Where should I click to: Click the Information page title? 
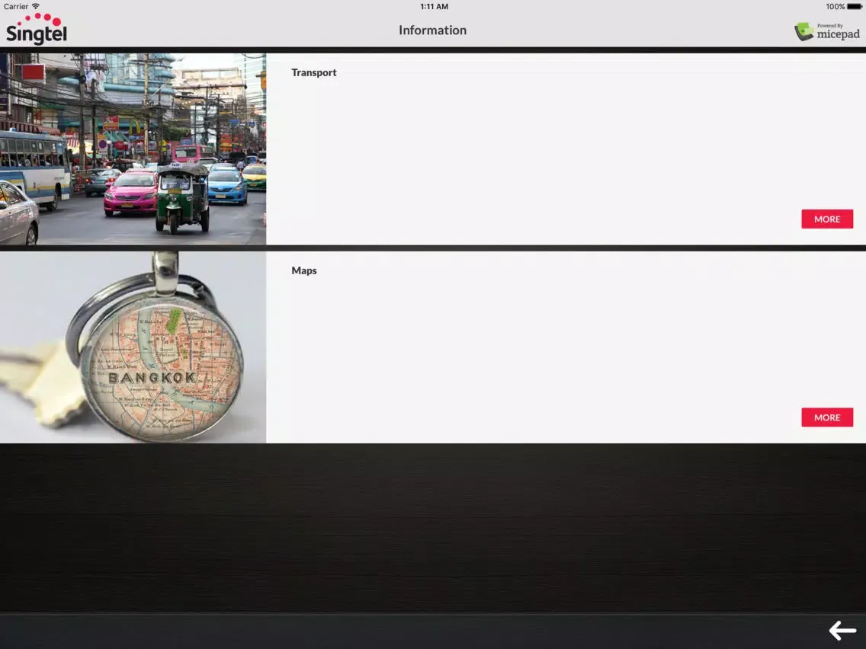tap(432, 30)
